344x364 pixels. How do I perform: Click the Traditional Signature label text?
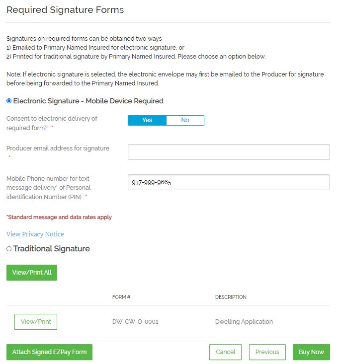click(51, 249)
